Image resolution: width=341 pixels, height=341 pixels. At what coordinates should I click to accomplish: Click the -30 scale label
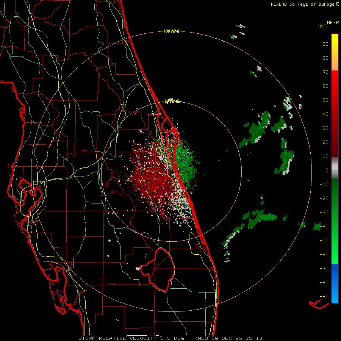tap(324, 213)
